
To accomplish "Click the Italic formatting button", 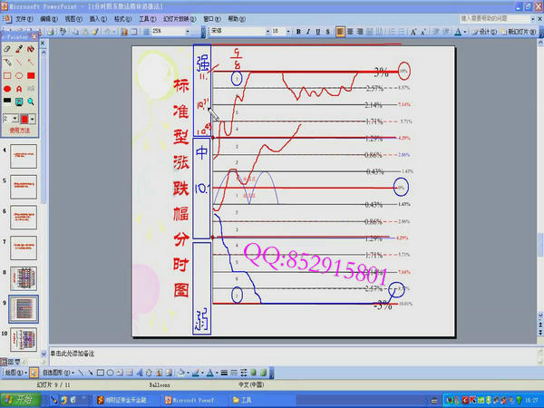I will click(309, 31).
